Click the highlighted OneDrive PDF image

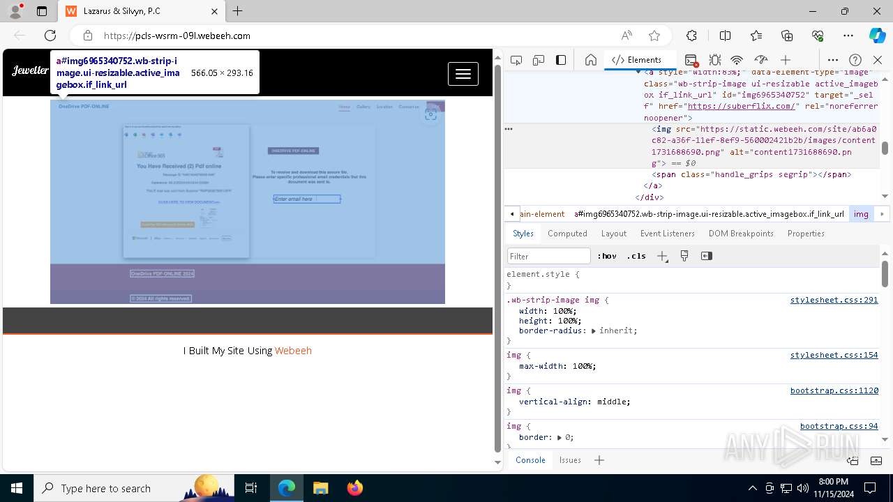tap(248, 201)
